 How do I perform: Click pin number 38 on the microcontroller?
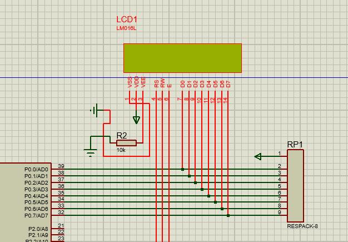coord(61,172)
